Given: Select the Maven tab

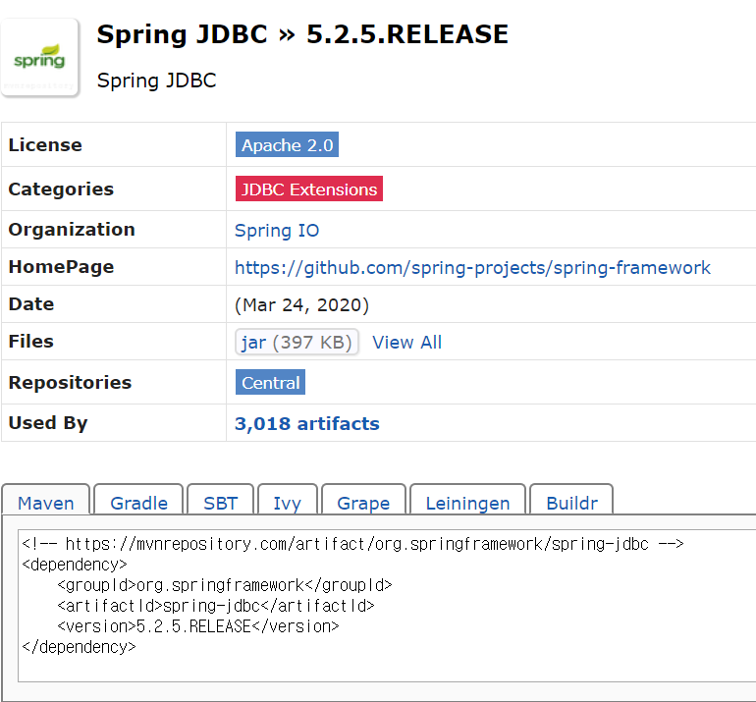Looking at the screenshot, I should [x=46, y=502].
